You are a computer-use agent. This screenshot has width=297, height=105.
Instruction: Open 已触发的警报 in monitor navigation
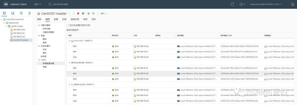coord(48,32)
